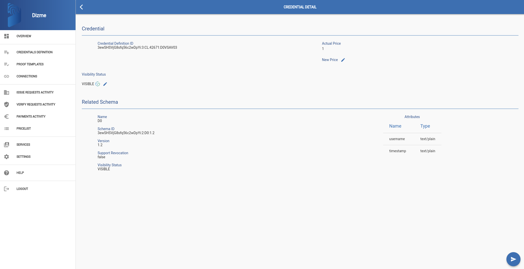Click the Payments Activity euro icon
The image size is (524, 269).
7,117
